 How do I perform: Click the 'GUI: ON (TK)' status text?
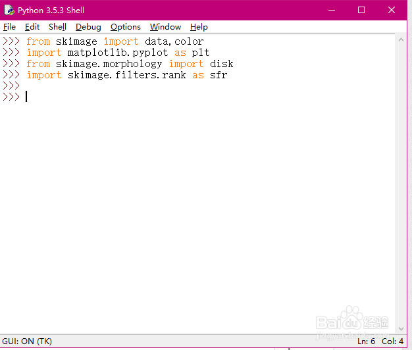click(27, 341)
